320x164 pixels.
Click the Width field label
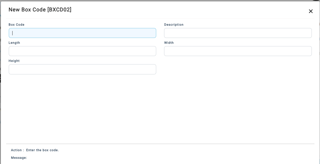(x=169, y=43)
